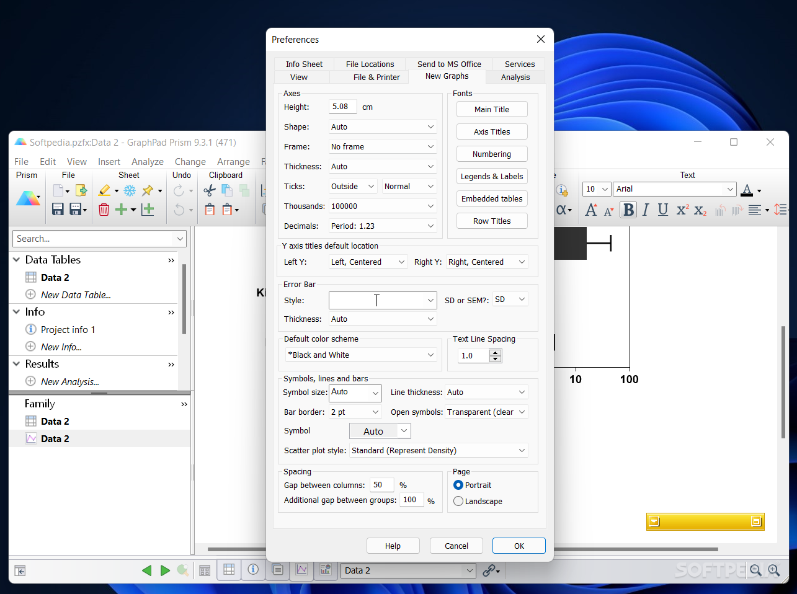The image size is (797, 594).
Task: Open the Help for Preferences
Action: point(393,546)
